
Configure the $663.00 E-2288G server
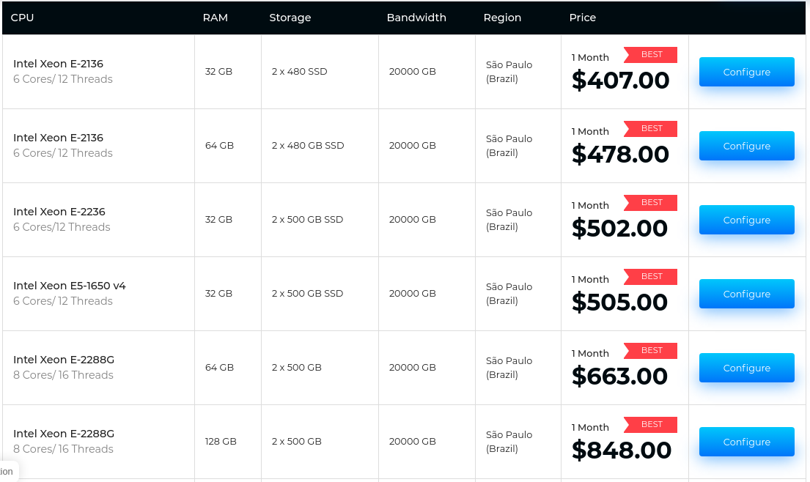click(x=746, y=368)
